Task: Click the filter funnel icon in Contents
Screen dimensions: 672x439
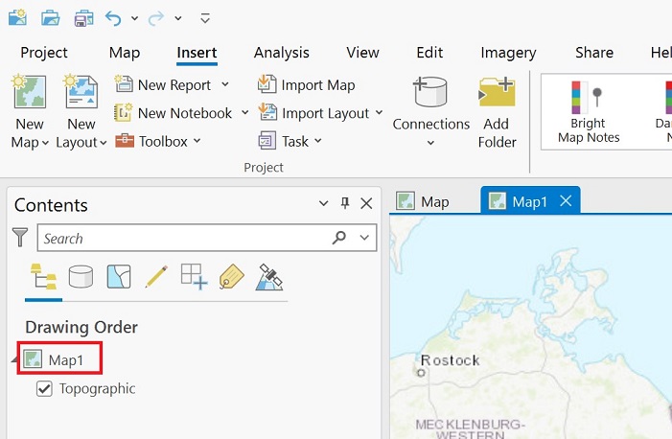Action: click(20, 237)
